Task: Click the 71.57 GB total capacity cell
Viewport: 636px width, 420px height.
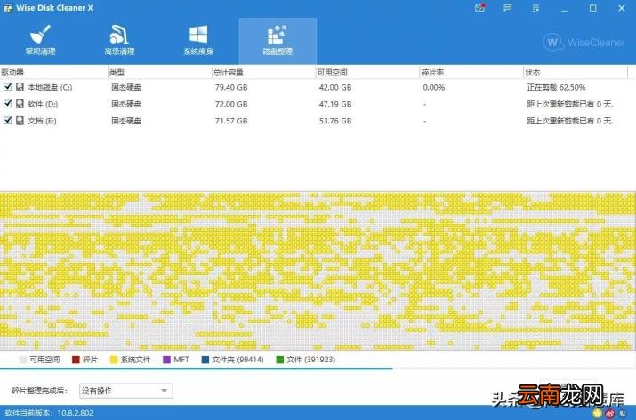Action: pos(231,121)
